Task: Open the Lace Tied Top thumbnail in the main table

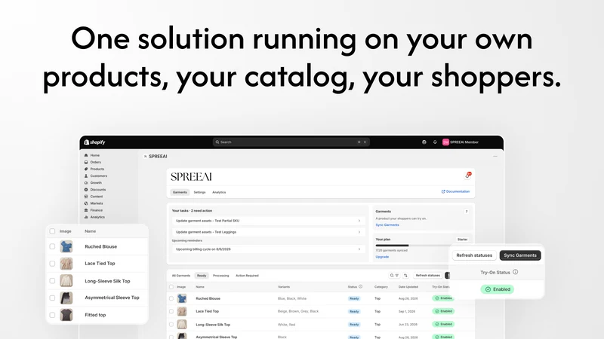Action: click(x=182, y=311)
